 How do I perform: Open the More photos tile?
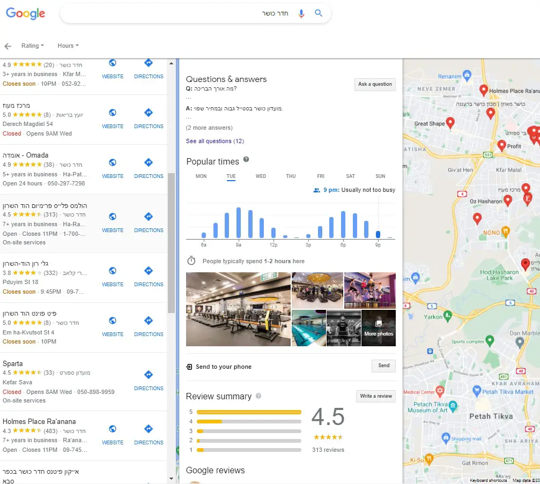(x=379, y=327)
